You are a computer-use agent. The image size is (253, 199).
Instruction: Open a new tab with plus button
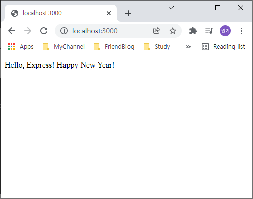click(128, 13)
